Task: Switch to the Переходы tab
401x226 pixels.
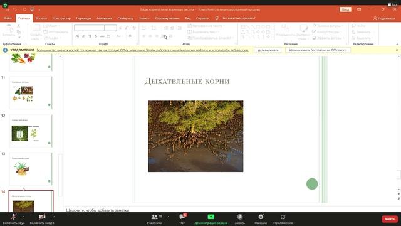Action: click(83, 18)
